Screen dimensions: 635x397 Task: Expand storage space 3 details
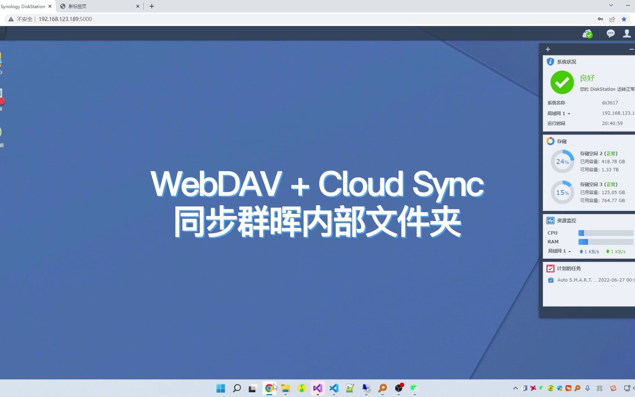(590, 192)
